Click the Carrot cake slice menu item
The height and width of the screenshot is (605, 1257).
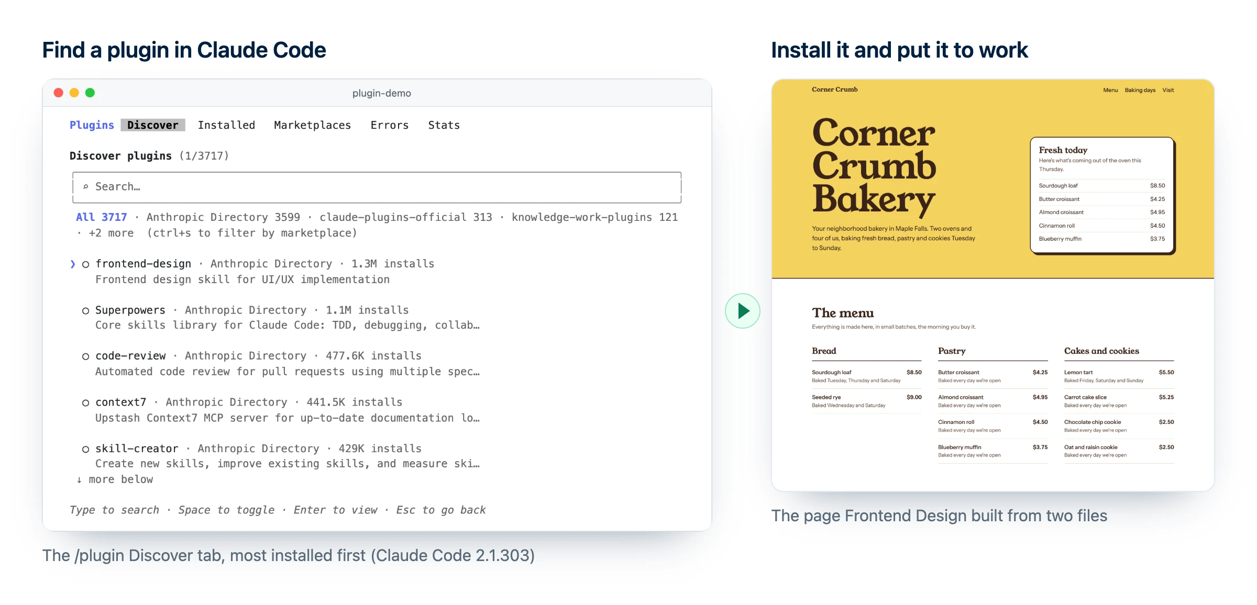click(x=1119, y=401)
